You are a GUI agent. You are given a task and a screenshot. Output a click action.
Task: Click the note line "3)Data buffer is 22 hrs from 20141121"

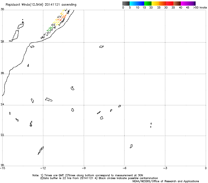click(x=99, y=178)
